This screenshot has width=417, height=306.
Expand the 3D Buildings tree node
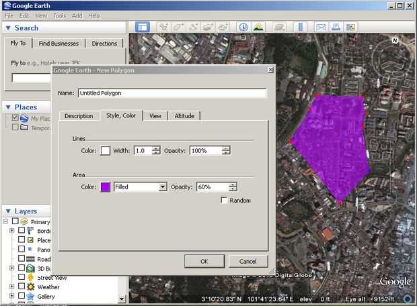(x=11, y=268)
